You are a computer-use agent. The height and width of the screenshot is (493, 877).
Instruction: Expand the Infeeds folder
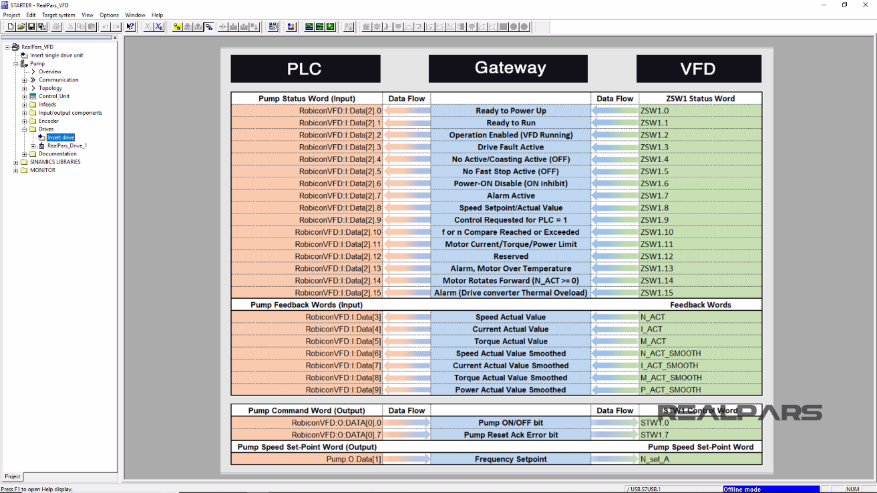(25, 105)
